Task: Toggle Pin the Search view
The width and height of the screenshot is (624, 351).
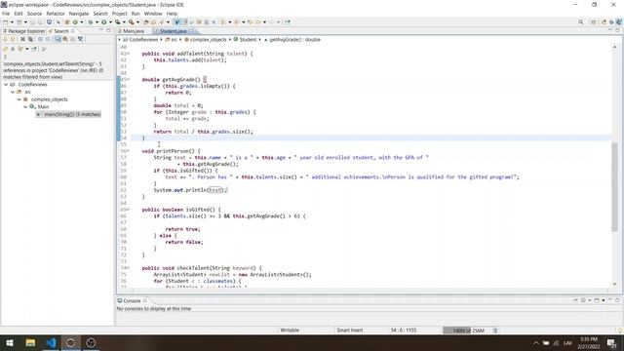Action: tap(34, 49)
